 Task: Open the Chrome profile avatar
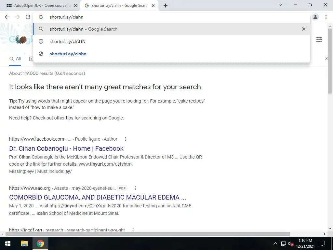pyautogui.click(x=315, y=17)
